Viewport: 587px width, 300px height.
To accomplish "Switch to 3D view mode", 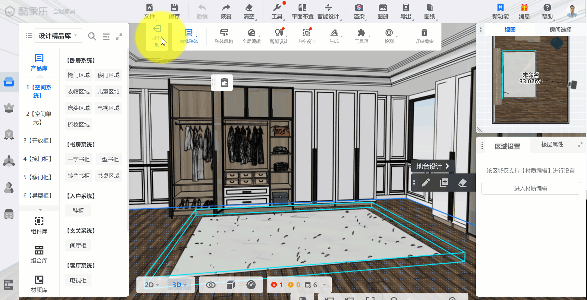I will (177, 285).
